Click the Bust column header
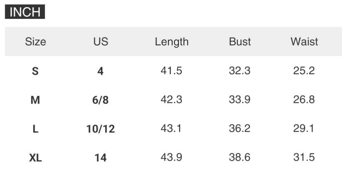This screenshot has width=342, height=174. (x=240, y=42)
